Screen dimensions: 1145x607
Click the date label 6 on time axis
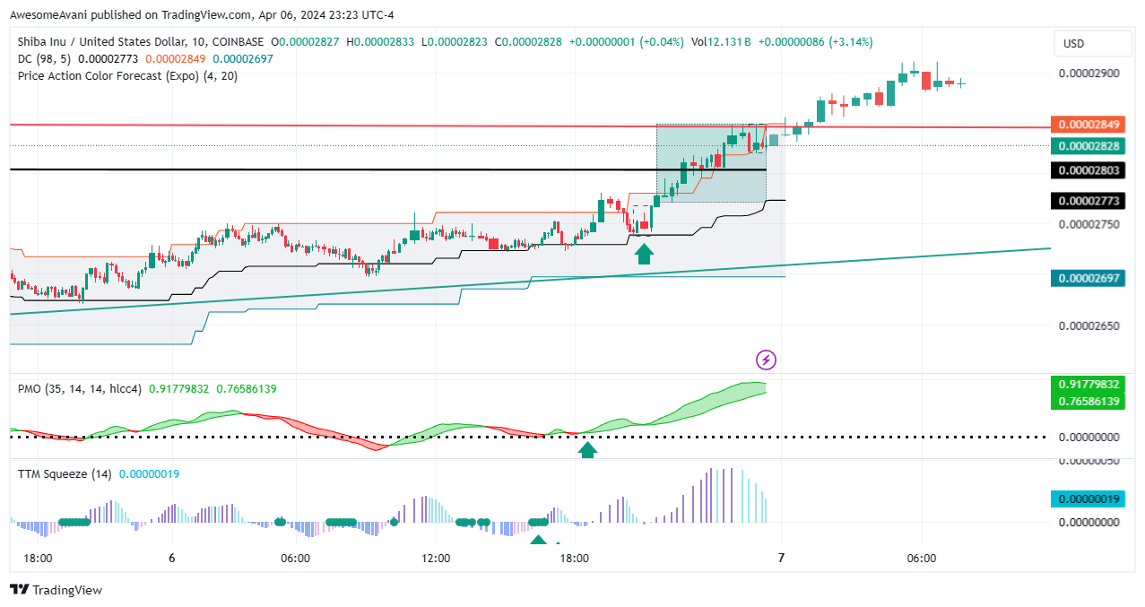(172, 558)
